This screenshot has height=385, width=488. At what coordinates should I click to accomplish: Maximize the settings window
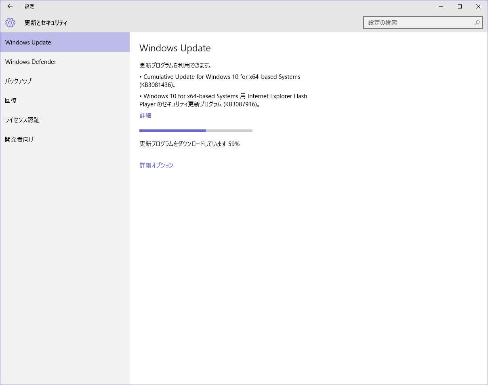coord(460,6)
